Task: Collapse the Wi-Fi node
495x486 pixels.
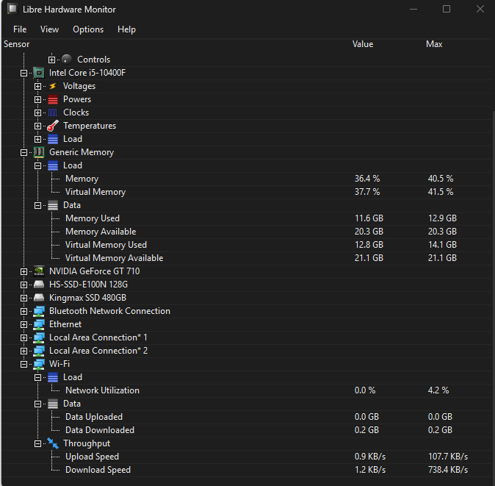Action: pos(24,365)
